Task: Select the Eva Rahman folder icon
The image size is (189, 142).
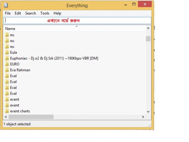Action: click(7, 70)
